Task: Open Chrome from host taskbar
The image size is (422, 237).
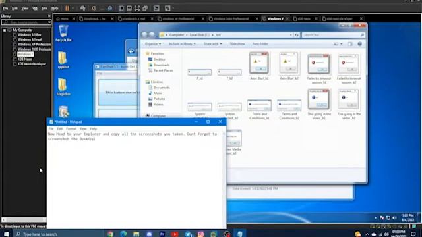Action: [x=111, y=234]
